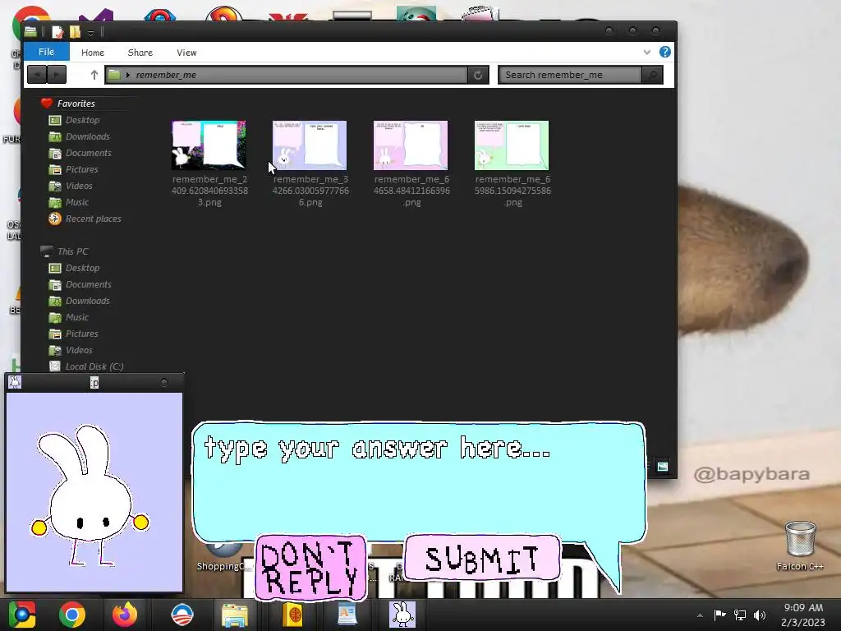841x631 pixels.
Task: Click the SUBMIT button
Action: point(482,558)
